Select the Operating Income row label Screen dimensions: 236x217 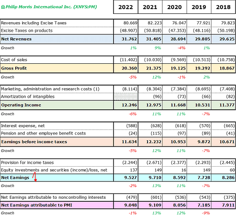click(21, 105)
